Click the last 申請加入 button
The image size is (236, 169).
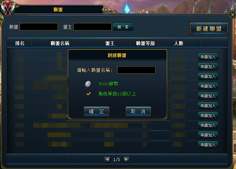point(208,145)
